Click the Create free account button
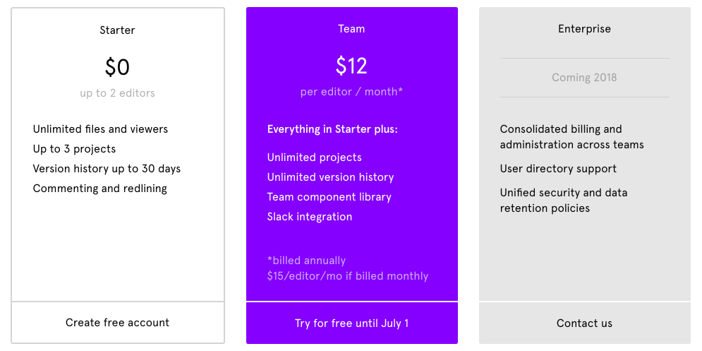 (117, 323)
